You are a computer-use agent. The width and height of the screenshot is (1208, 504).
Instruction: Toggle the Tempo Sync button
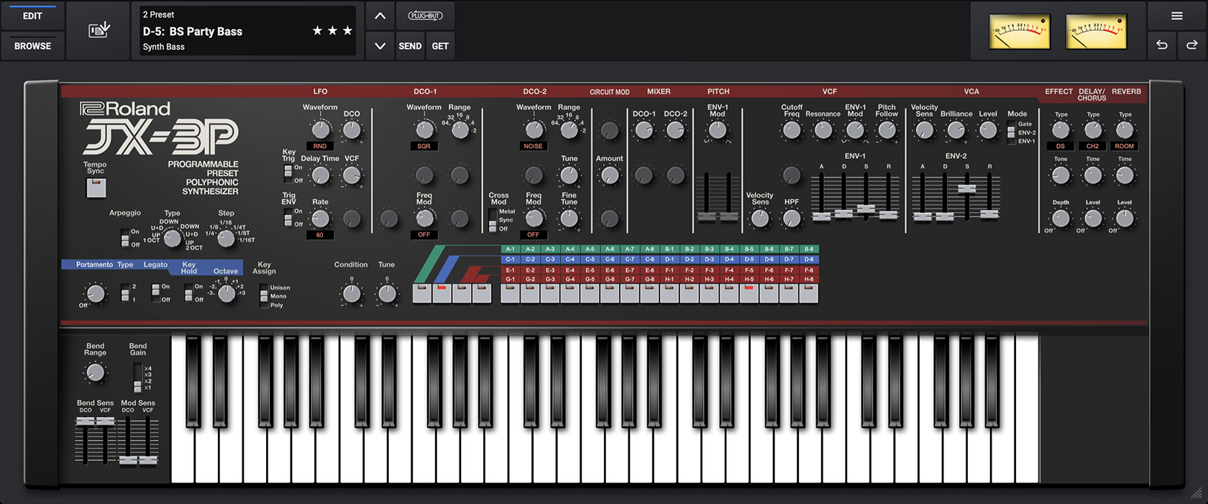(96, 188)
